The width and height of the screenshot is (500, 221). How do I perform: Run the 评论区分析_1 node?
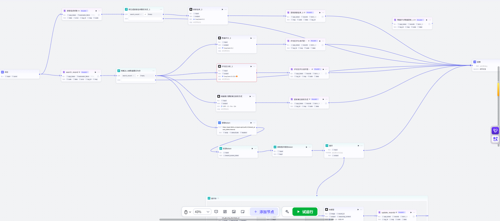(250, 66)
